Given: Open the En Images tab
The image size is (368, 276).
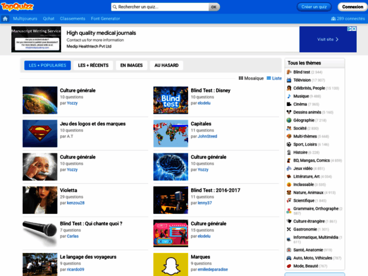Looking at the screenshot, I should click(x=131, y=66).
